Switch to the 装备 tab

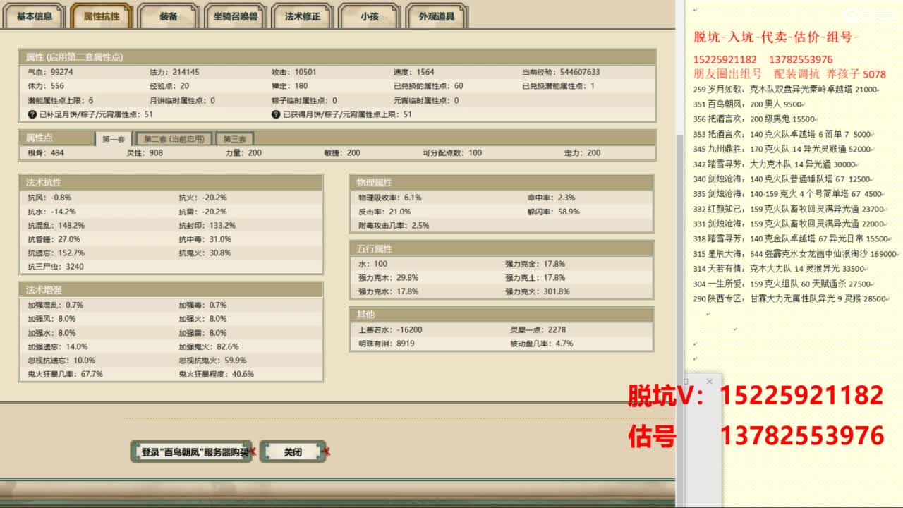(x=168, y=16)
